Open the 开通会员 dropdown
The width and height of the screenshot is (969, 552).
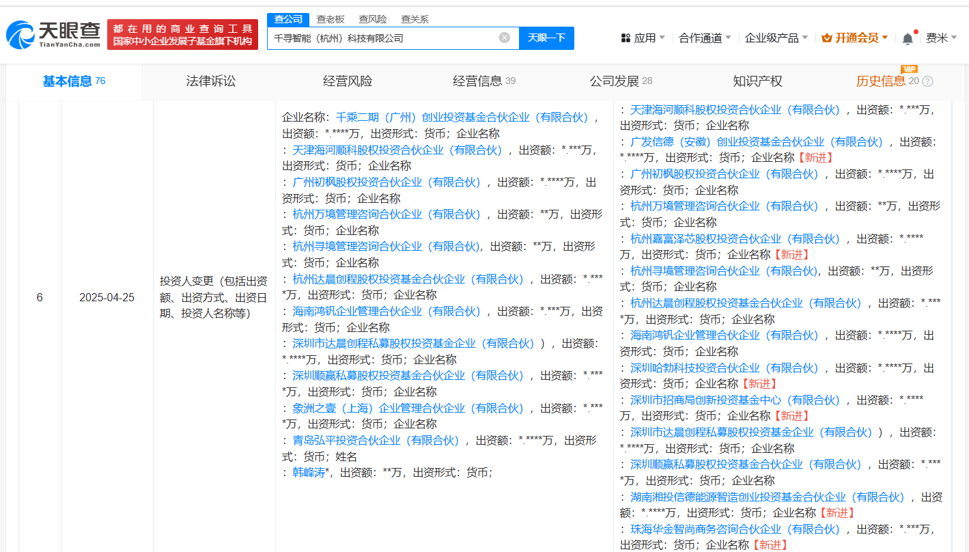click(x=855, y=38)
